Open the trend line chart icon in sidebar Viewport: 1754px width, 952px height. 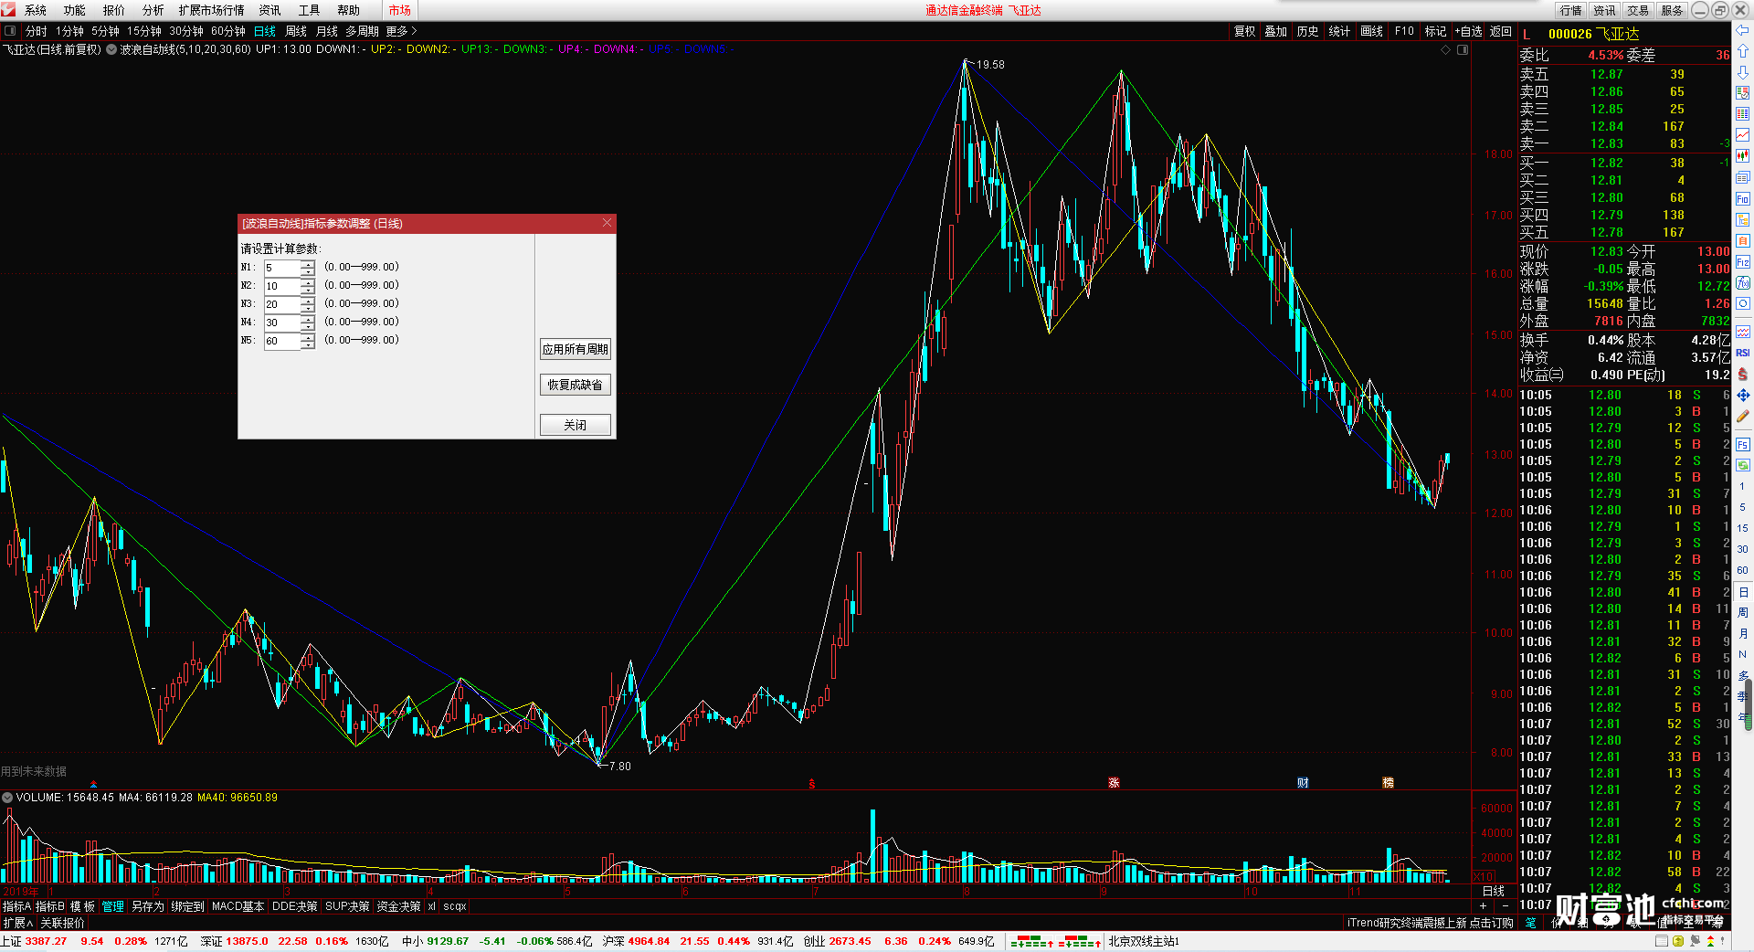(x=1742, y=135)
